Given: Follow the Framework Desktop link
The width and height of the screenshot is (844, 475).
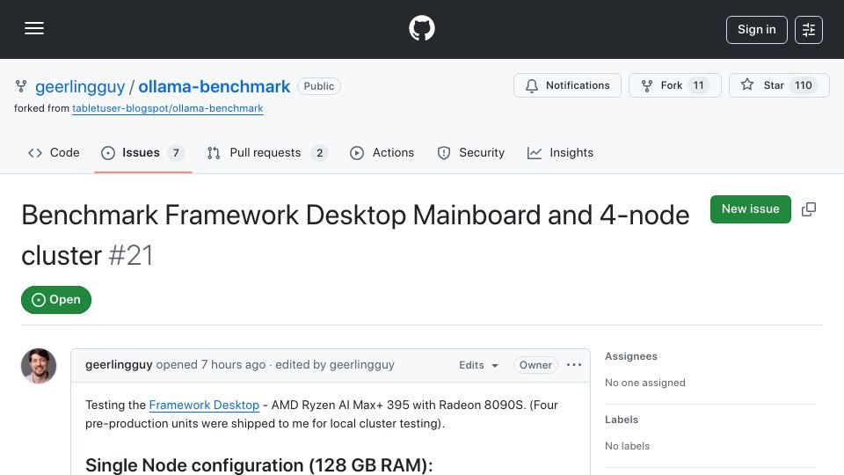Looking at the screenshot, I should tap(204, 405).
